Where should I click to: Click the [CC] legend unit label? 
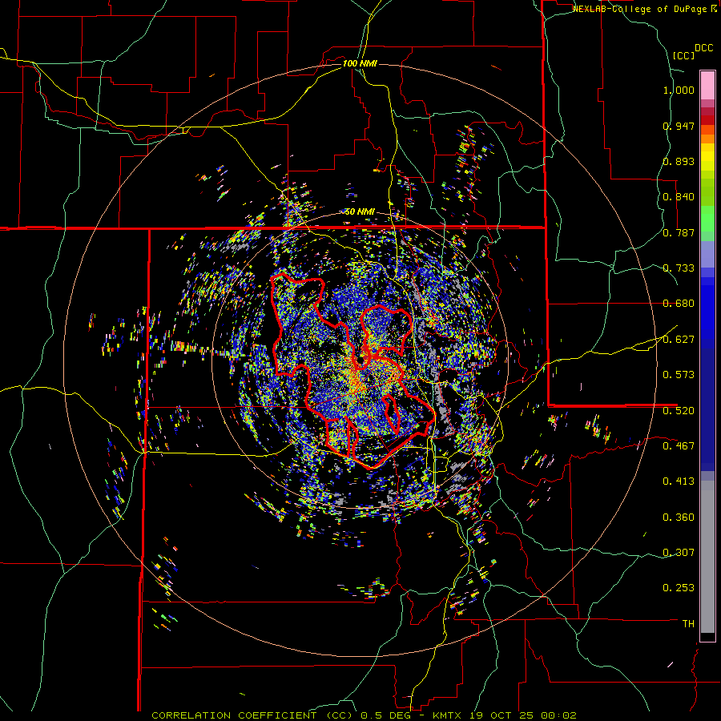click(x=683, y=55)
